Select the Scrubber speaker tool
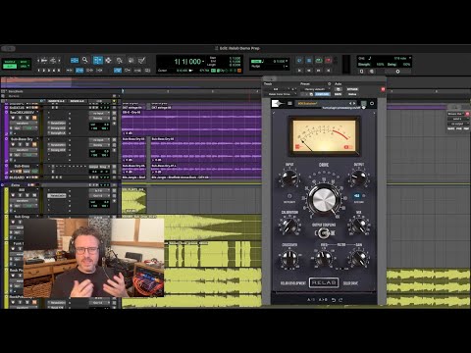 point(131,61)
